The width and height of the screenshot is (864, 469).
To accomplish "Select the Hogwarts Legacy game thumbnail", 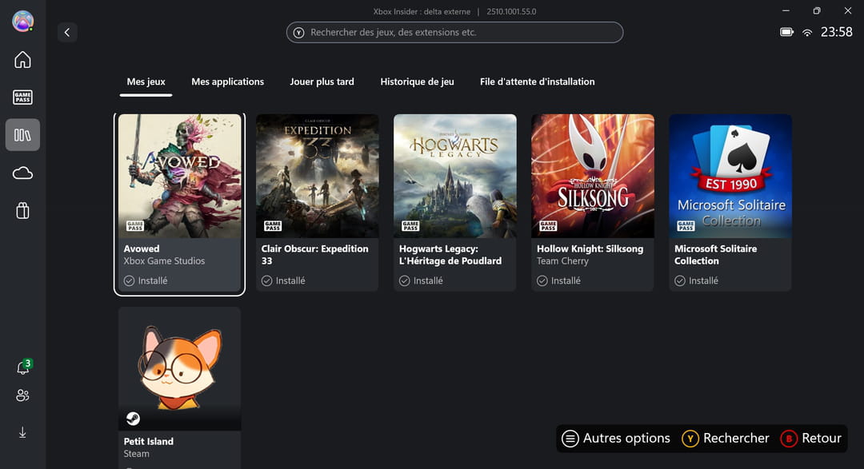I will pyautogui.click(x=454, y=176).
